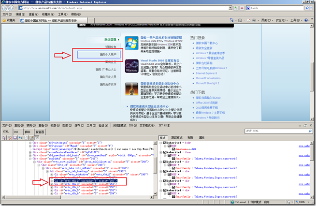Click magnifier in the Search HTML box

coord(310,131)
